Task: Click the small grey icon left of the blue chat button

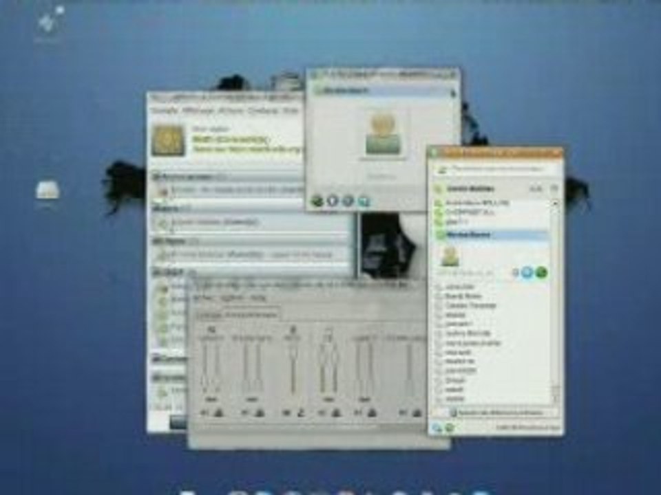Action: [515, 273]
